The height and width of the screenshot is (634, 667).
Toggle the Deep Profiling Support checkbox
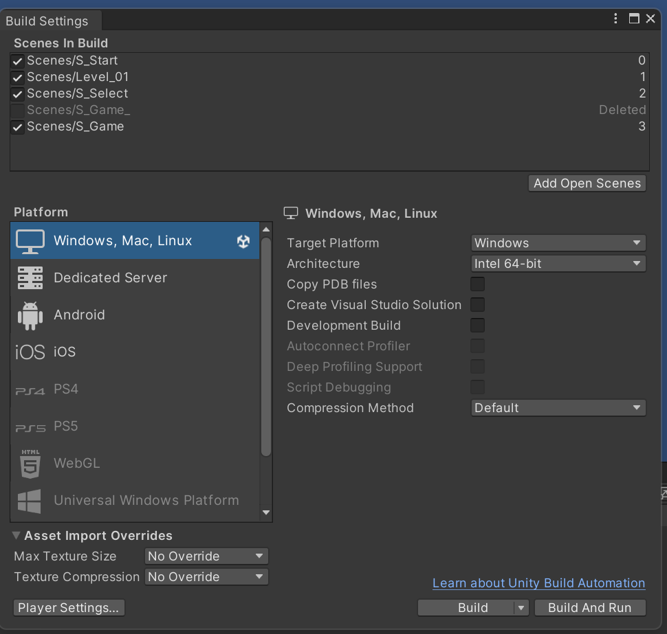(477, 367)
